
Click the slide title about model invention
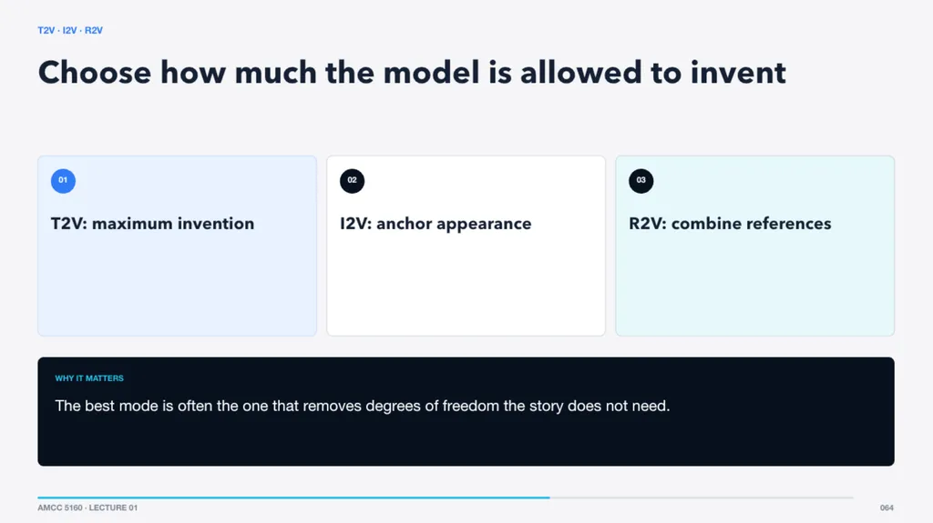pos(412,73)
